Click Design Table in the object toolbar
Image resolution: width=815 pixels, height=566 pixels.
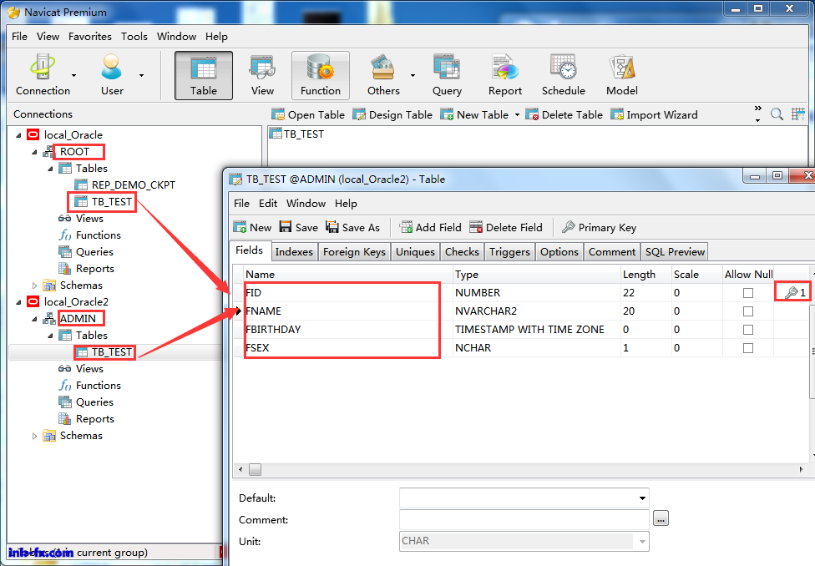(x=392, y=115)
